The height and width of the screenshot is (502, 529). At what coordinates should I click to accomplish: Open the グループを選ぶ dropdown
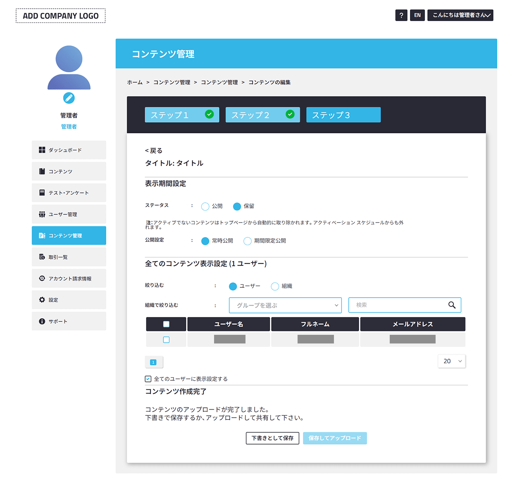pos(285,305)
